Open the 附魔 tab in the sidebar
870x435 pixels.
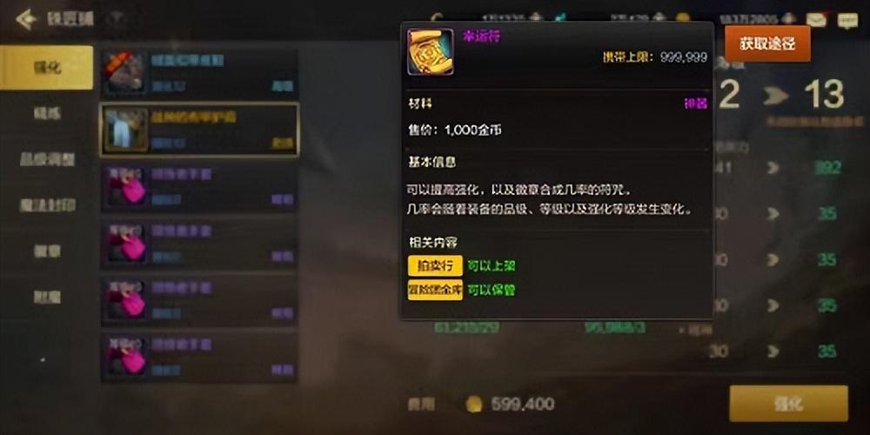pyautogui.click(x=47, y=297)
